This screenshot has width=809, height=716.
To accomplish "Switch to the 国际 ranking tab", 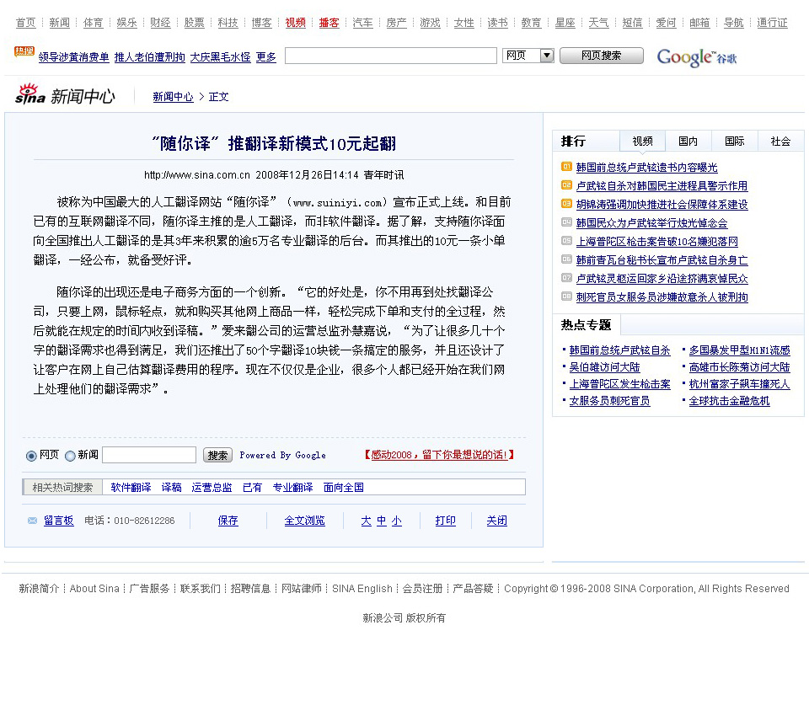I will click(734, 141).
